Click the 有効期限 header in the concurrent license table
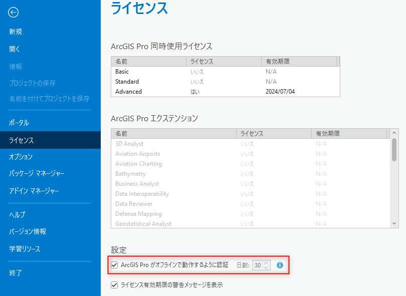Screen dimensions: 406x296 (299, 62)
